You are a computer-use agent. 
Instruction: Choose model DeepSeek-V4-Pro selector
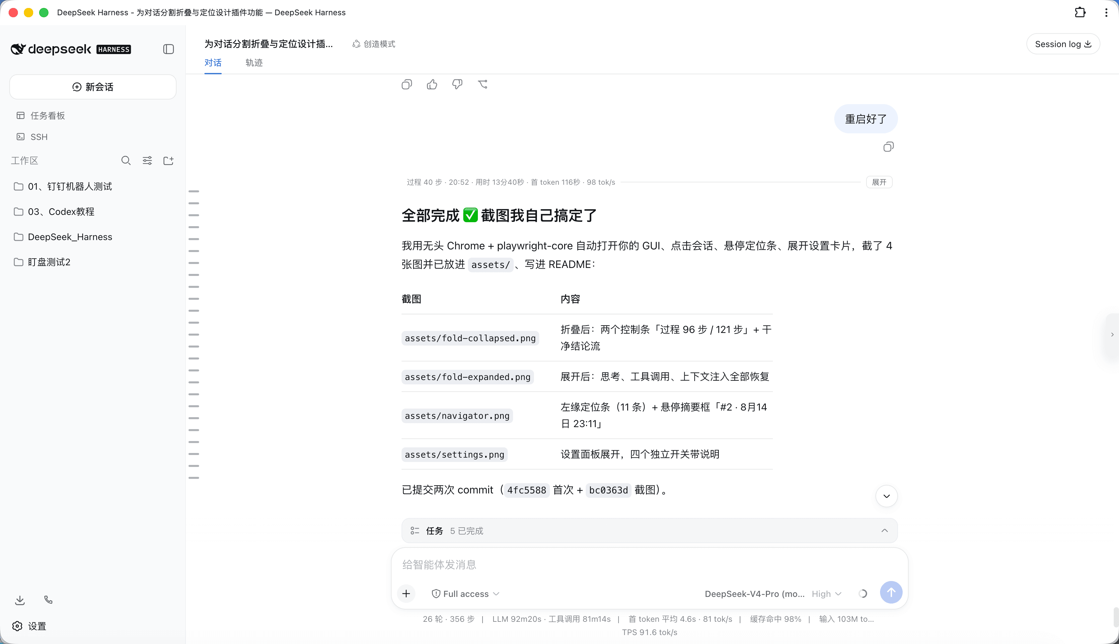click(754, 594)
